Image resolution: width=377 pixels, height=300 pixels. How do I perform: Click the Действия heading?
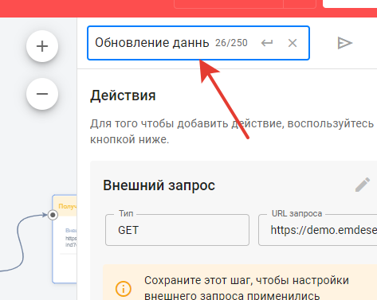pyautogui.click(x=123, y=95)
